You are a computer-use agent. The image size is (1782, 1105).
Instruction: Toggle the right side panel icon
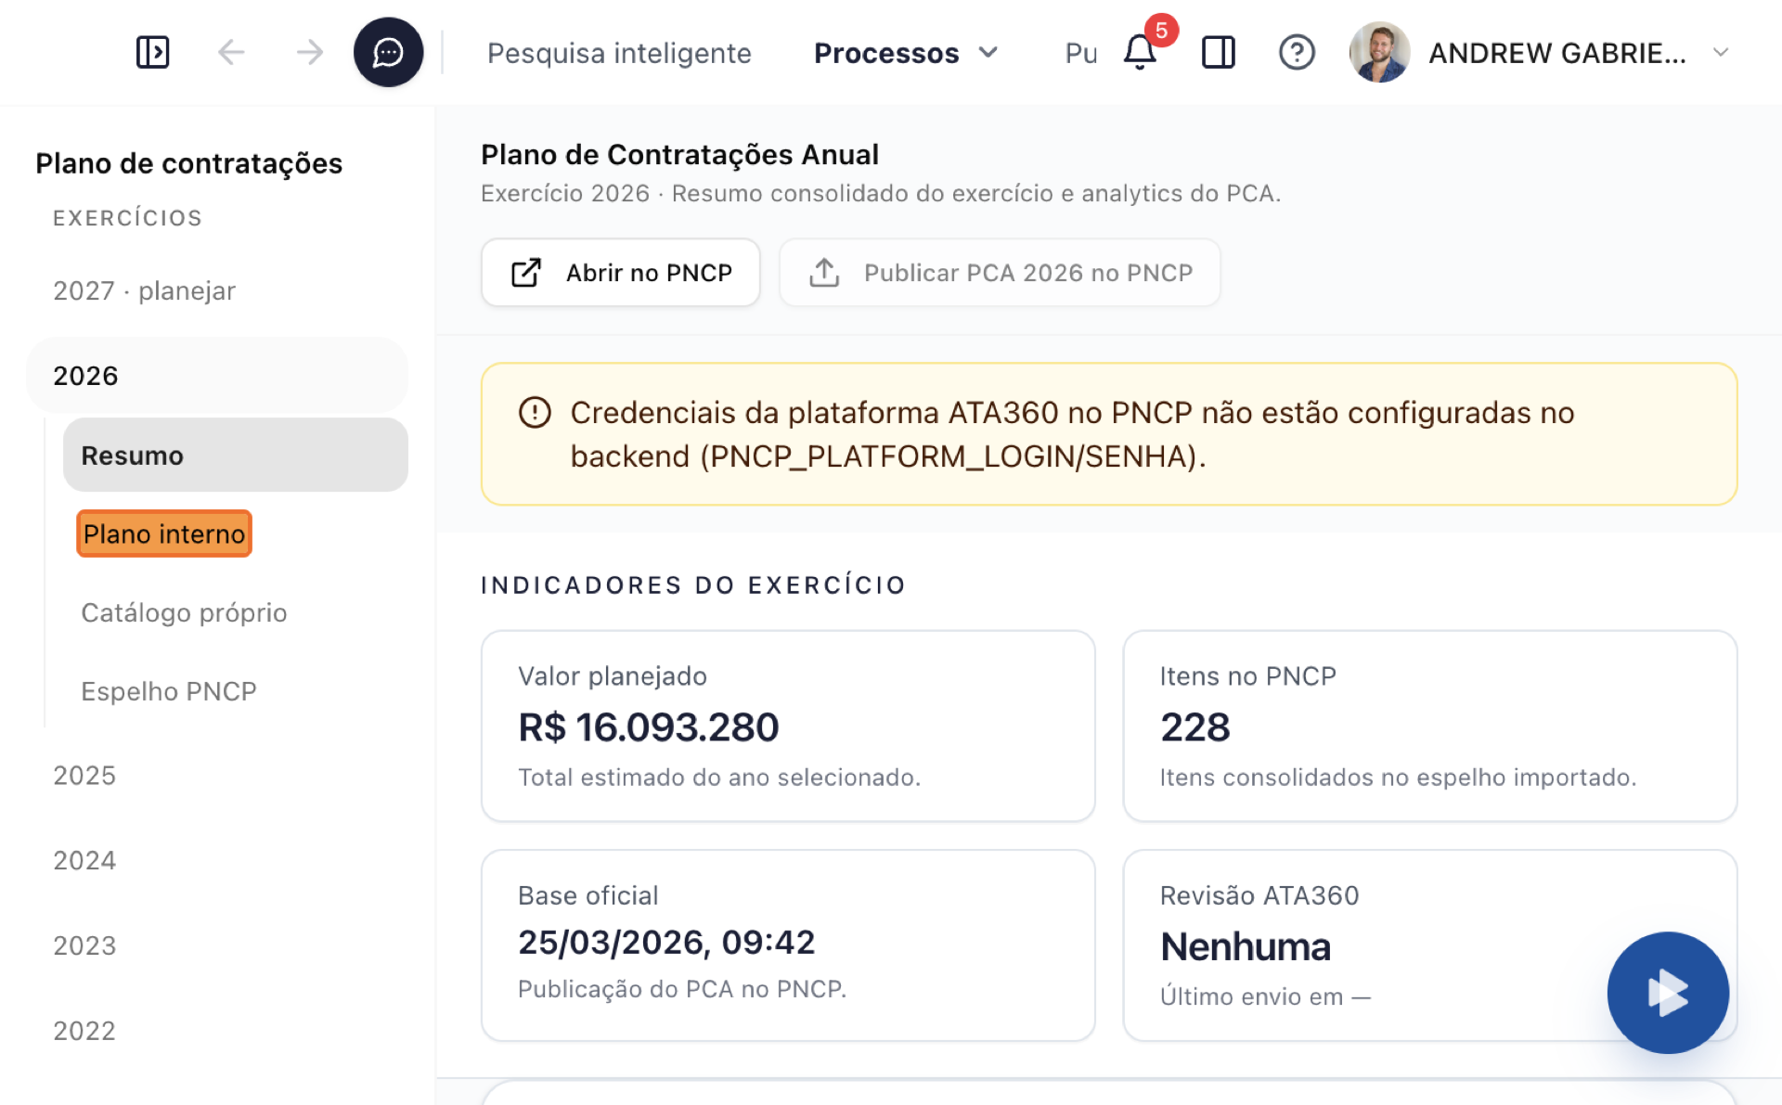click(x=1218, y=52)
